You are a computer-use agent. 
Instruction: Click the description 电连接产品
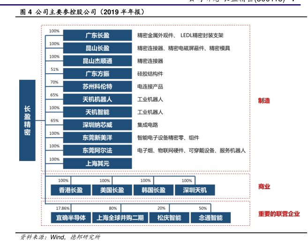pos(150,87)
